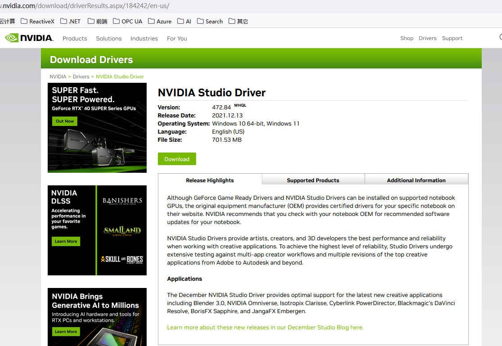Go to the Drivers header link
Image resolution: width=502 pixels, height=346 pixels.
tap(427, 38)
